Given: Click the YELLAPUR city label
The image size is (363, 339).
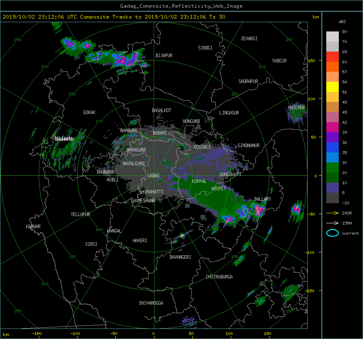Looking at the screenshot, I should (80, 214).
